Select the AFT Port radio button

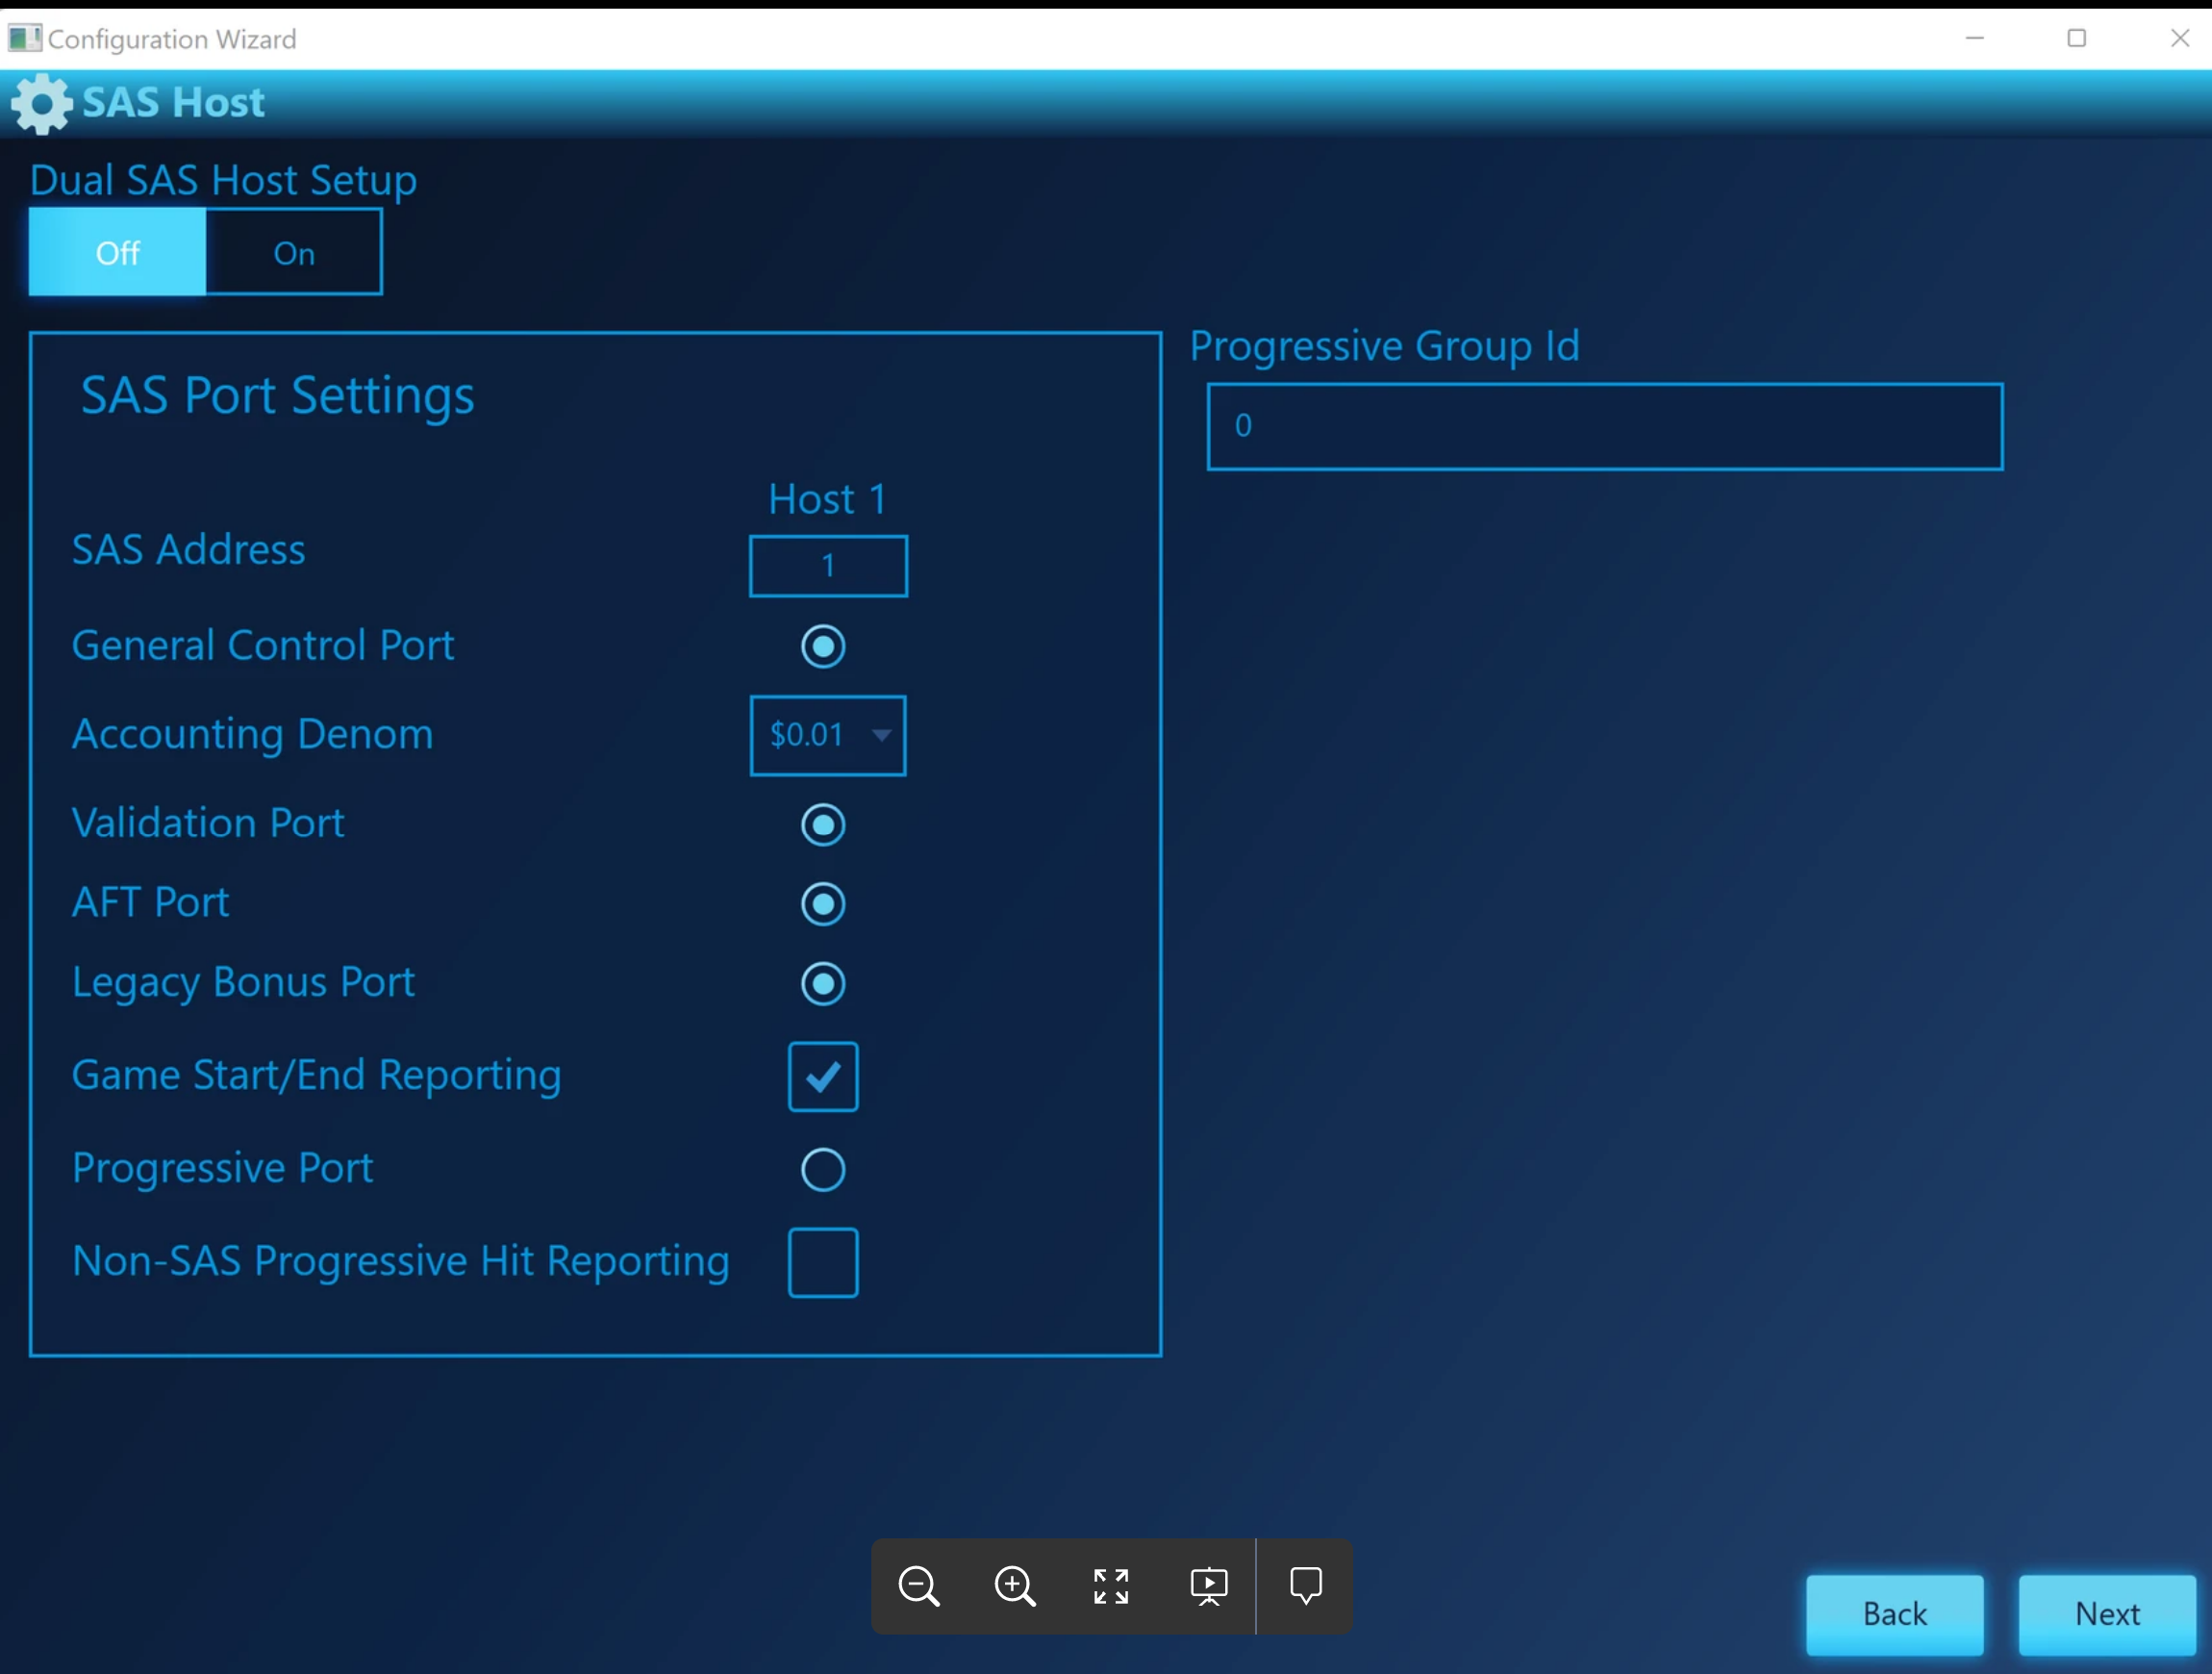[822, 904]
